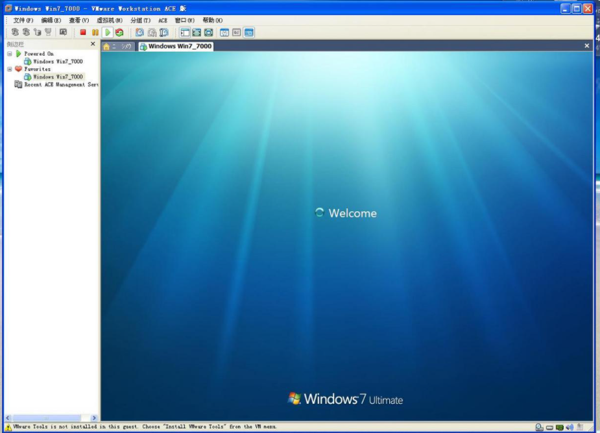Click the orange Suspend (pause) toolbar button

pos(95,32)
